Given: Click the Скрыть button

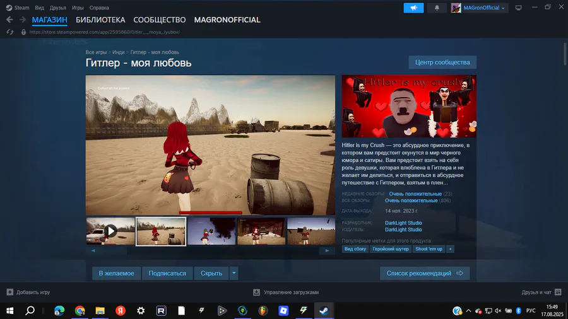Looking at the screenshot, I should 211,273.
